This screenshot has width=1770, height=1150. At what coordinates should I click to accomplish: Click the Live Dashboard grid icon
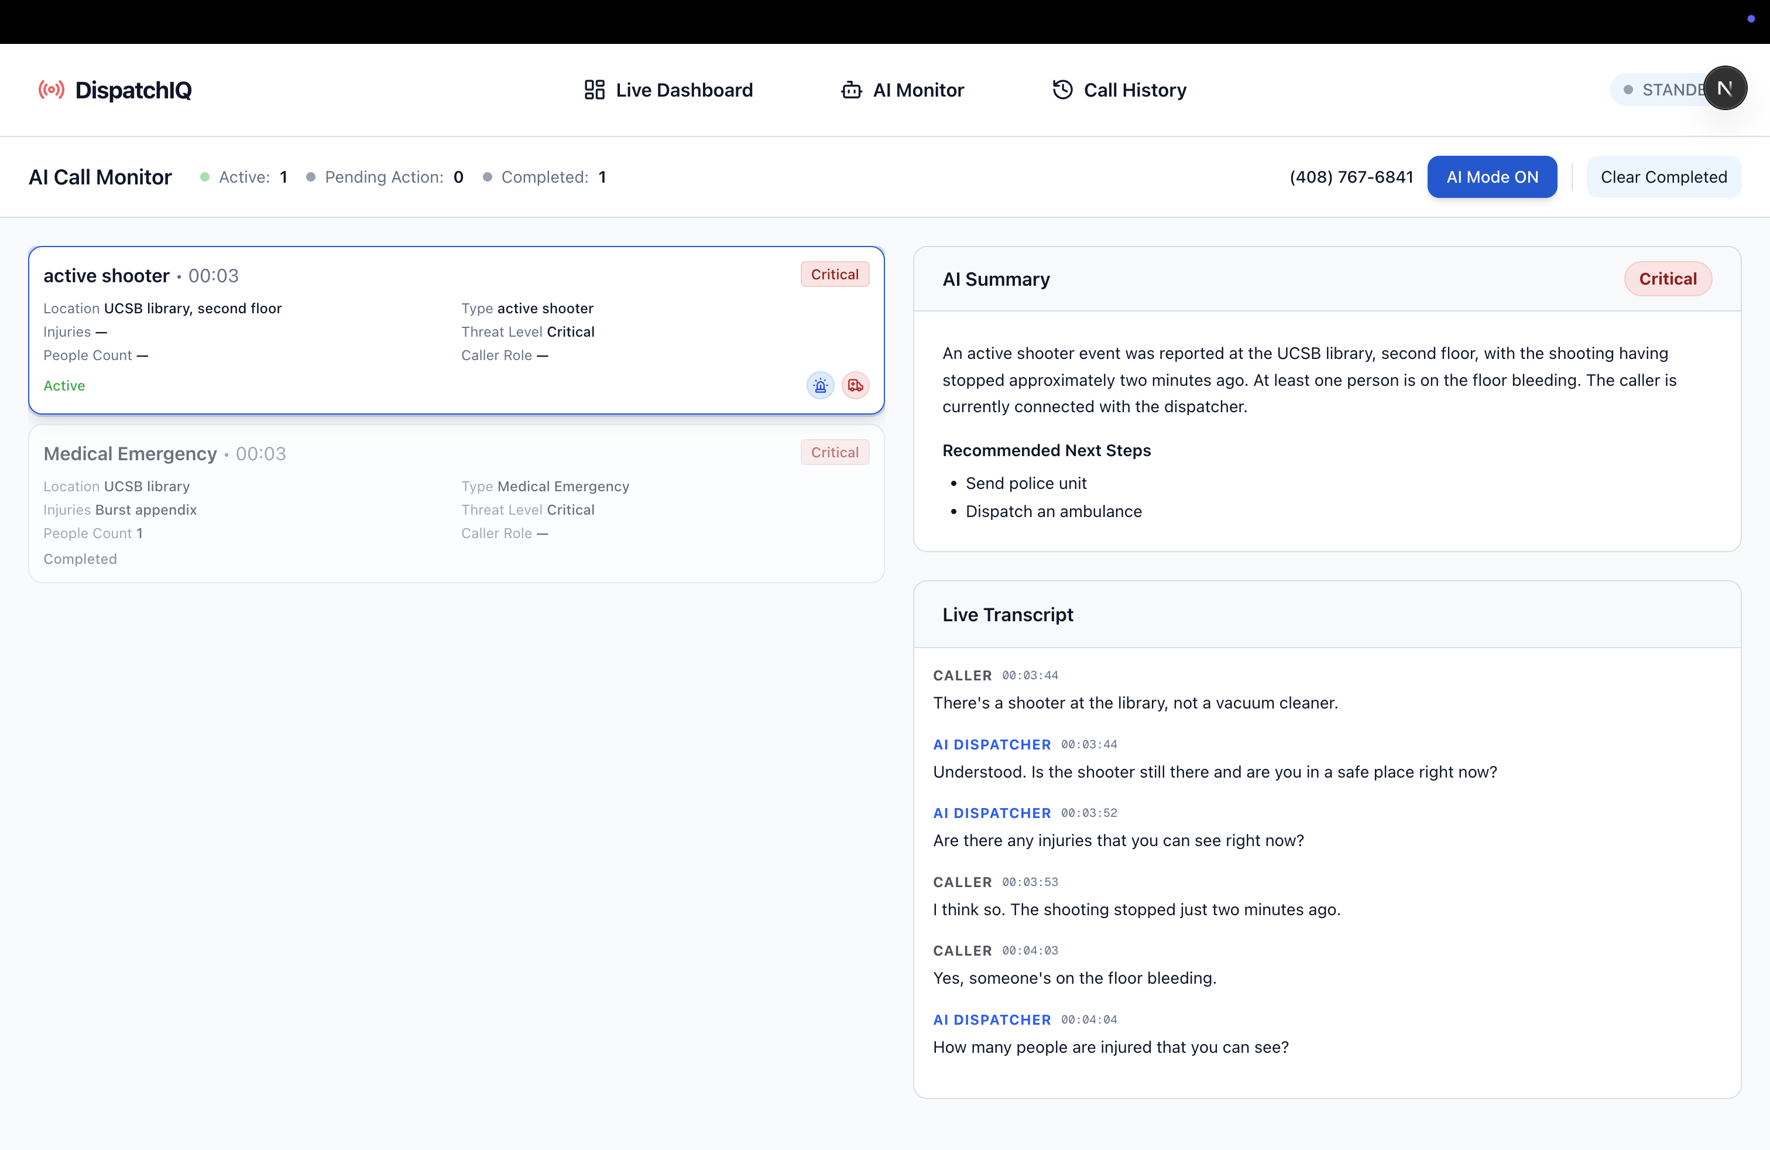pos(594,90)
